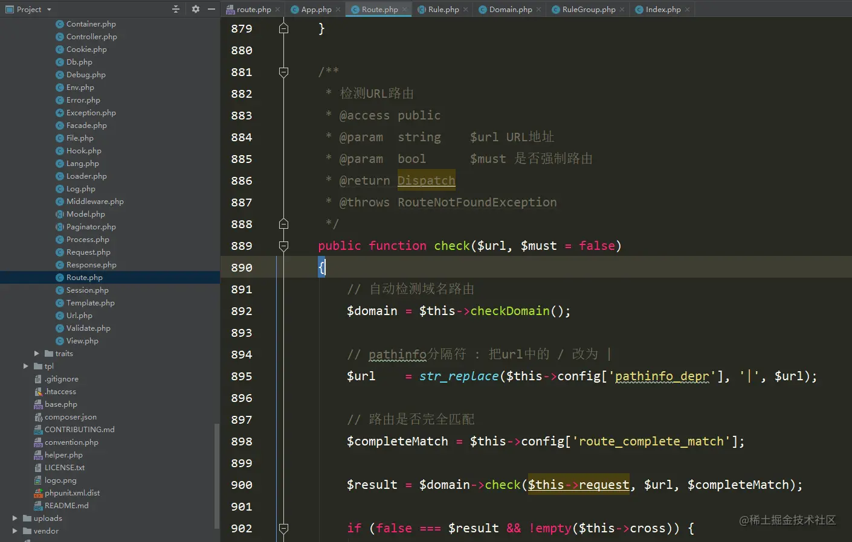Screen dimensions: 852x542
Task: Click the Project panel vertical scrollbar
Action: tap(217, 476)
